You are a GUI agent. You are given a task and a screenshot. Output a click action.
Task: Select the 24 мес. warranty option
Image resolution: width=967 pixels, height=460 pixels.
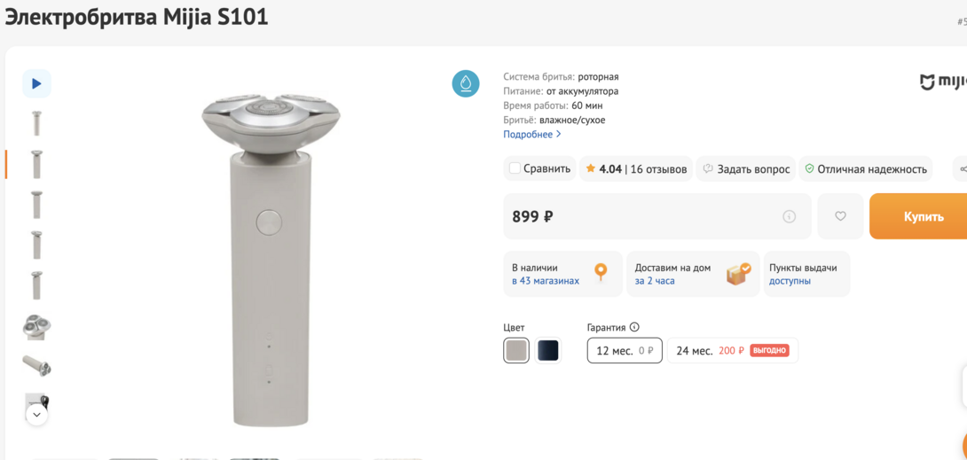[733, 351]
